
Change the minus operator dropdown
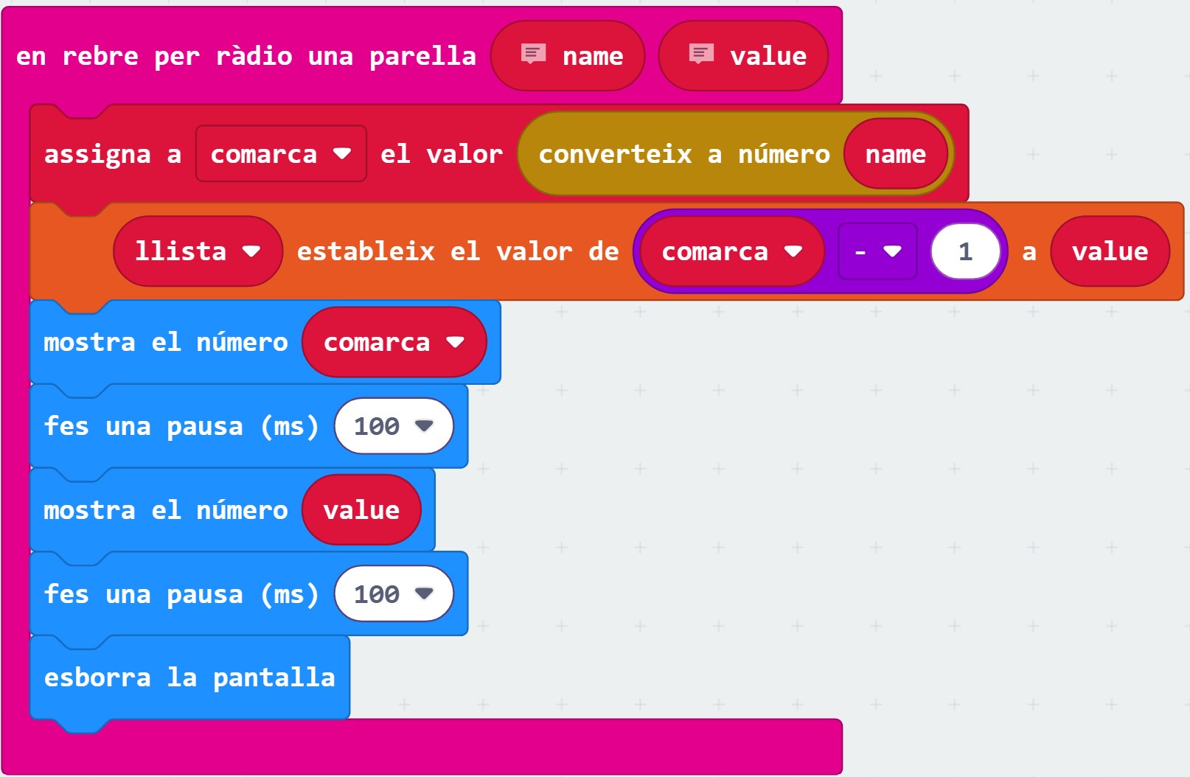click(x=877, y=251)
